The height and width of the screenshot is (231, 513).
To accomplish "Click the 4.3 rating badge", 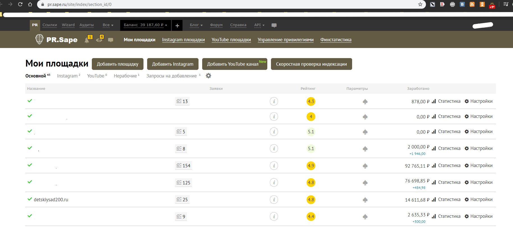I will (x=311, y=101).
